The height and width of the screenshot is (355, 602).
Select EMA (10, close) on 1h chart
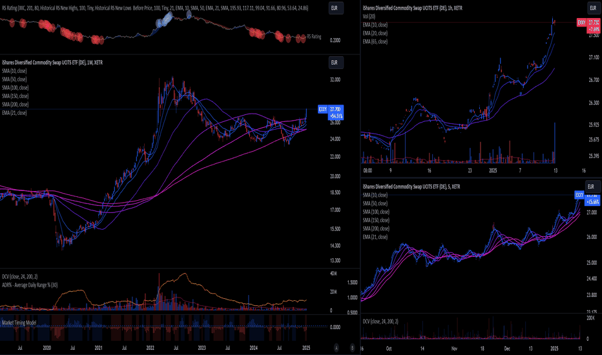[x=375, y=25]
